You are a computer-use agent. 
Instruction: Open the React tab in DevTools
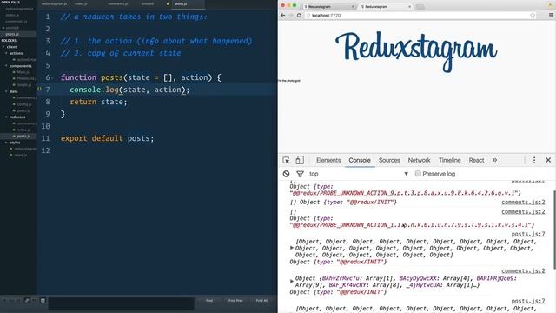coord(476,160)
